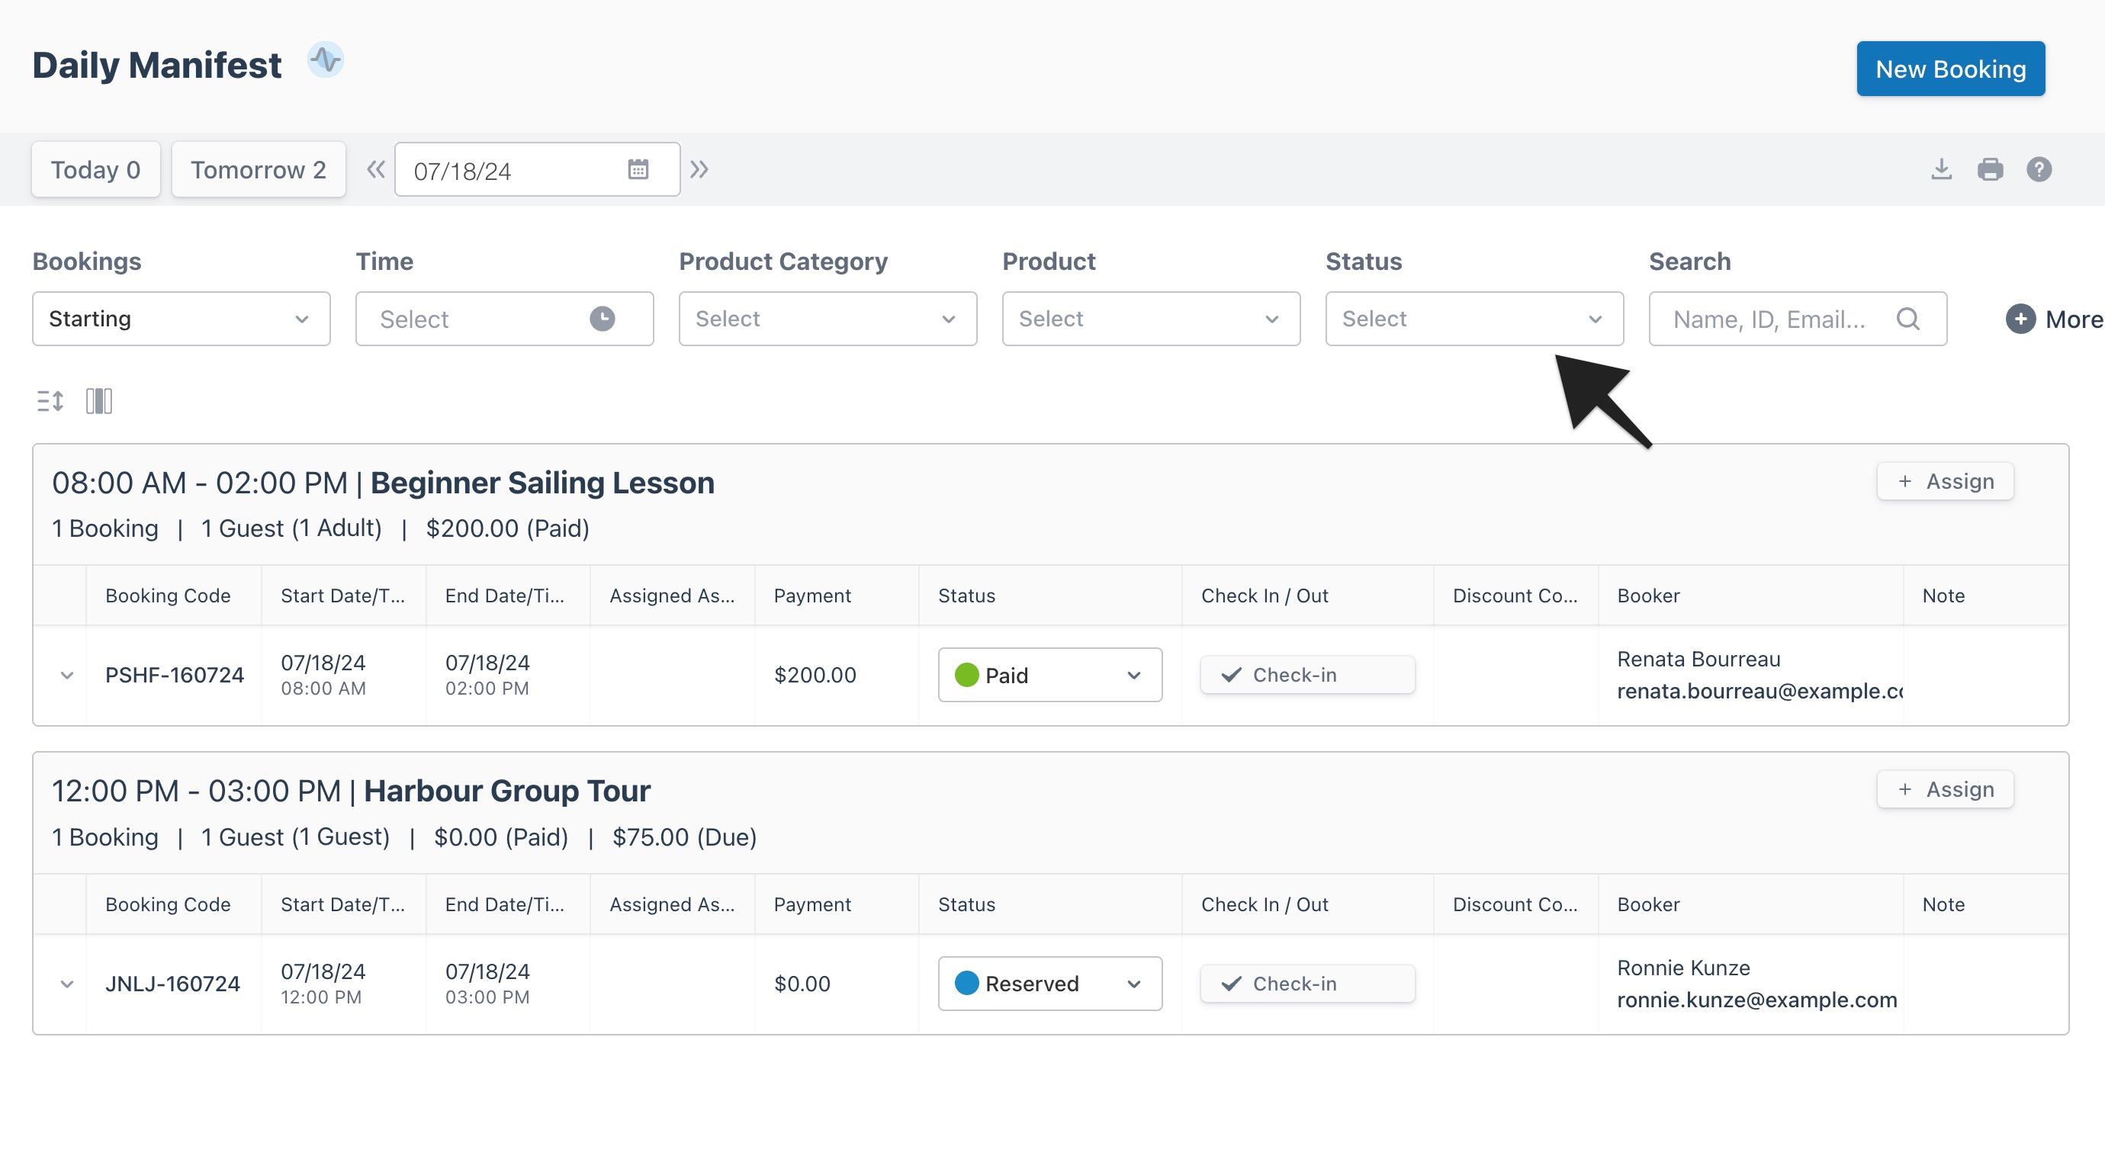This screenshot has width=2105, height=1159.
Task: Open the Time select field
Action: 504,319
